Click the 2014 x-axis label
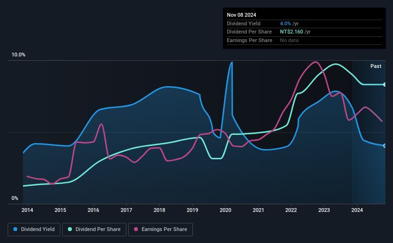This screenshot has width=393, height=243. pos(27,210)
